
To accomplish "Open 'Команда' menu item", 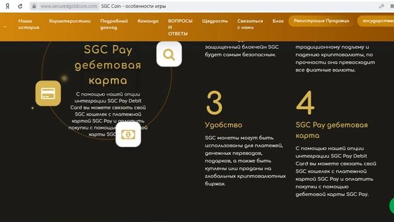I will click(x=148, y=21).
